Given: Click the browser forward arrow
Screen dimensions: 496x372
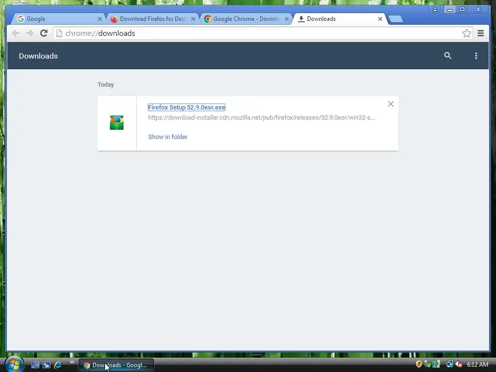Looking at the screenshot, I should [x=30, y=33].
